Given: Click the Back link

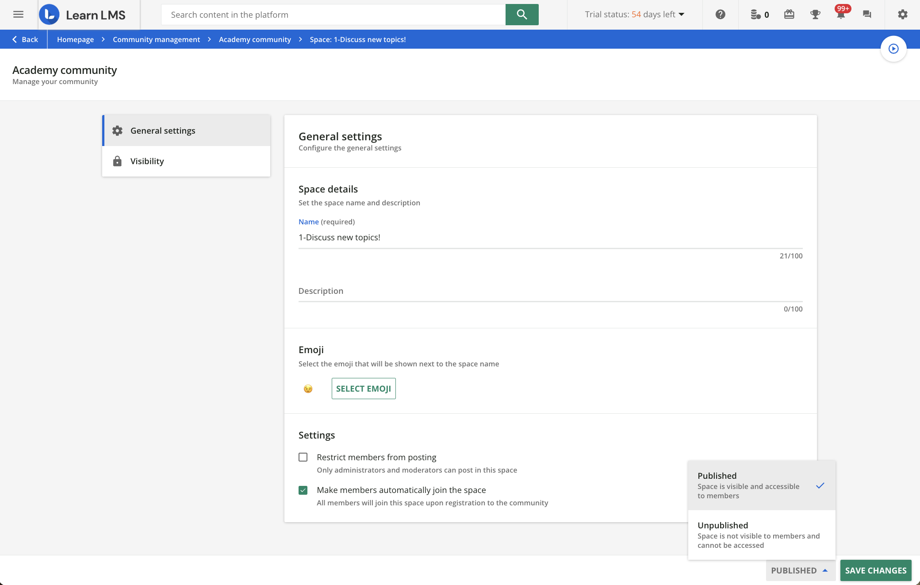Looking at the screenshot, I should point(25,39).
